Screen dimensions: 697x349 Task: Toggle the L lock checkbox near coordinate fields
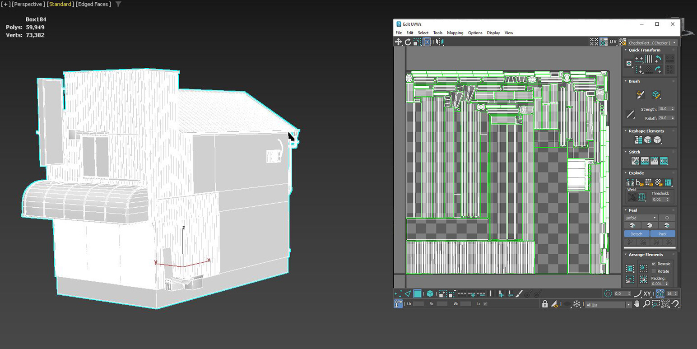coord(485,303)
